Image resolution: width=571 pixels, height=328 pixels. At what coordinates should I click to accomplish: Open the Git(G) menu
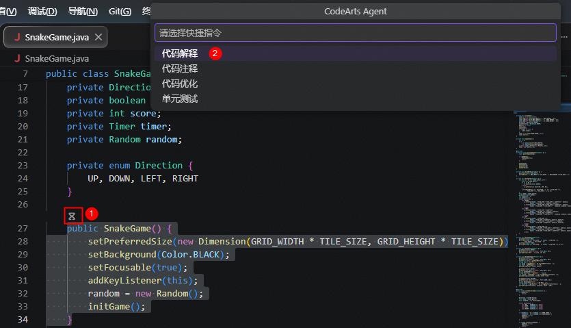click(120, 12)
